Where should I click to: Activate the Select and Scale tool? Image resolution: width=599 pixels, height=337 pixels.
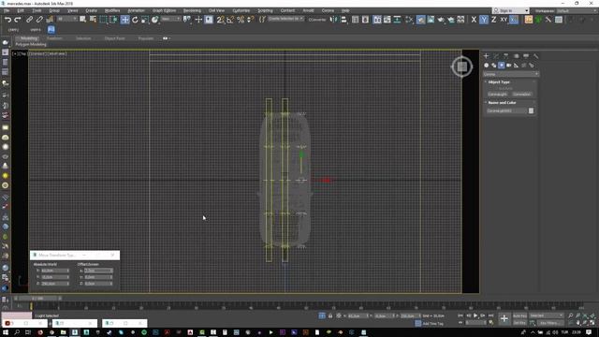point(145,20)
